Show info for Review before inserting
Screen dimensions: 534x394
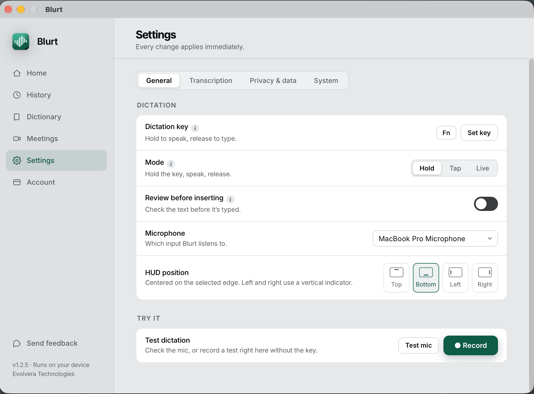pyautogui.click(x=230, y=199)
